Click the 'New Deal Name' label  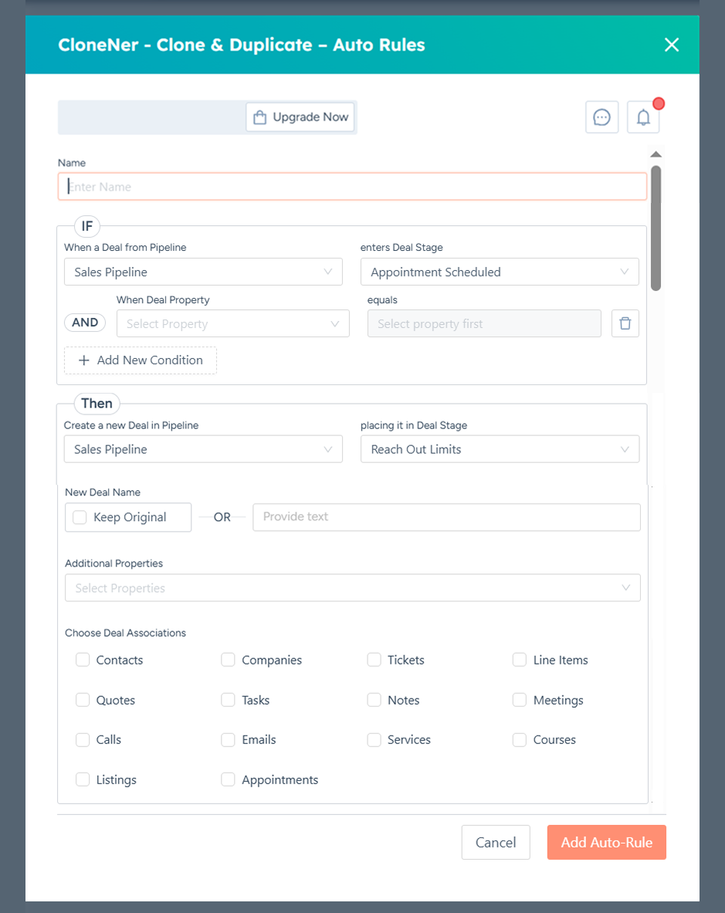click(x=103, y=492)
